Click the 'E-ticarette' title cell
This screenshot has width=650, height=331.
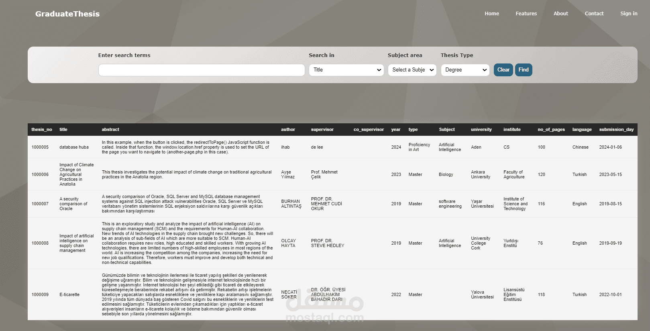69,294
